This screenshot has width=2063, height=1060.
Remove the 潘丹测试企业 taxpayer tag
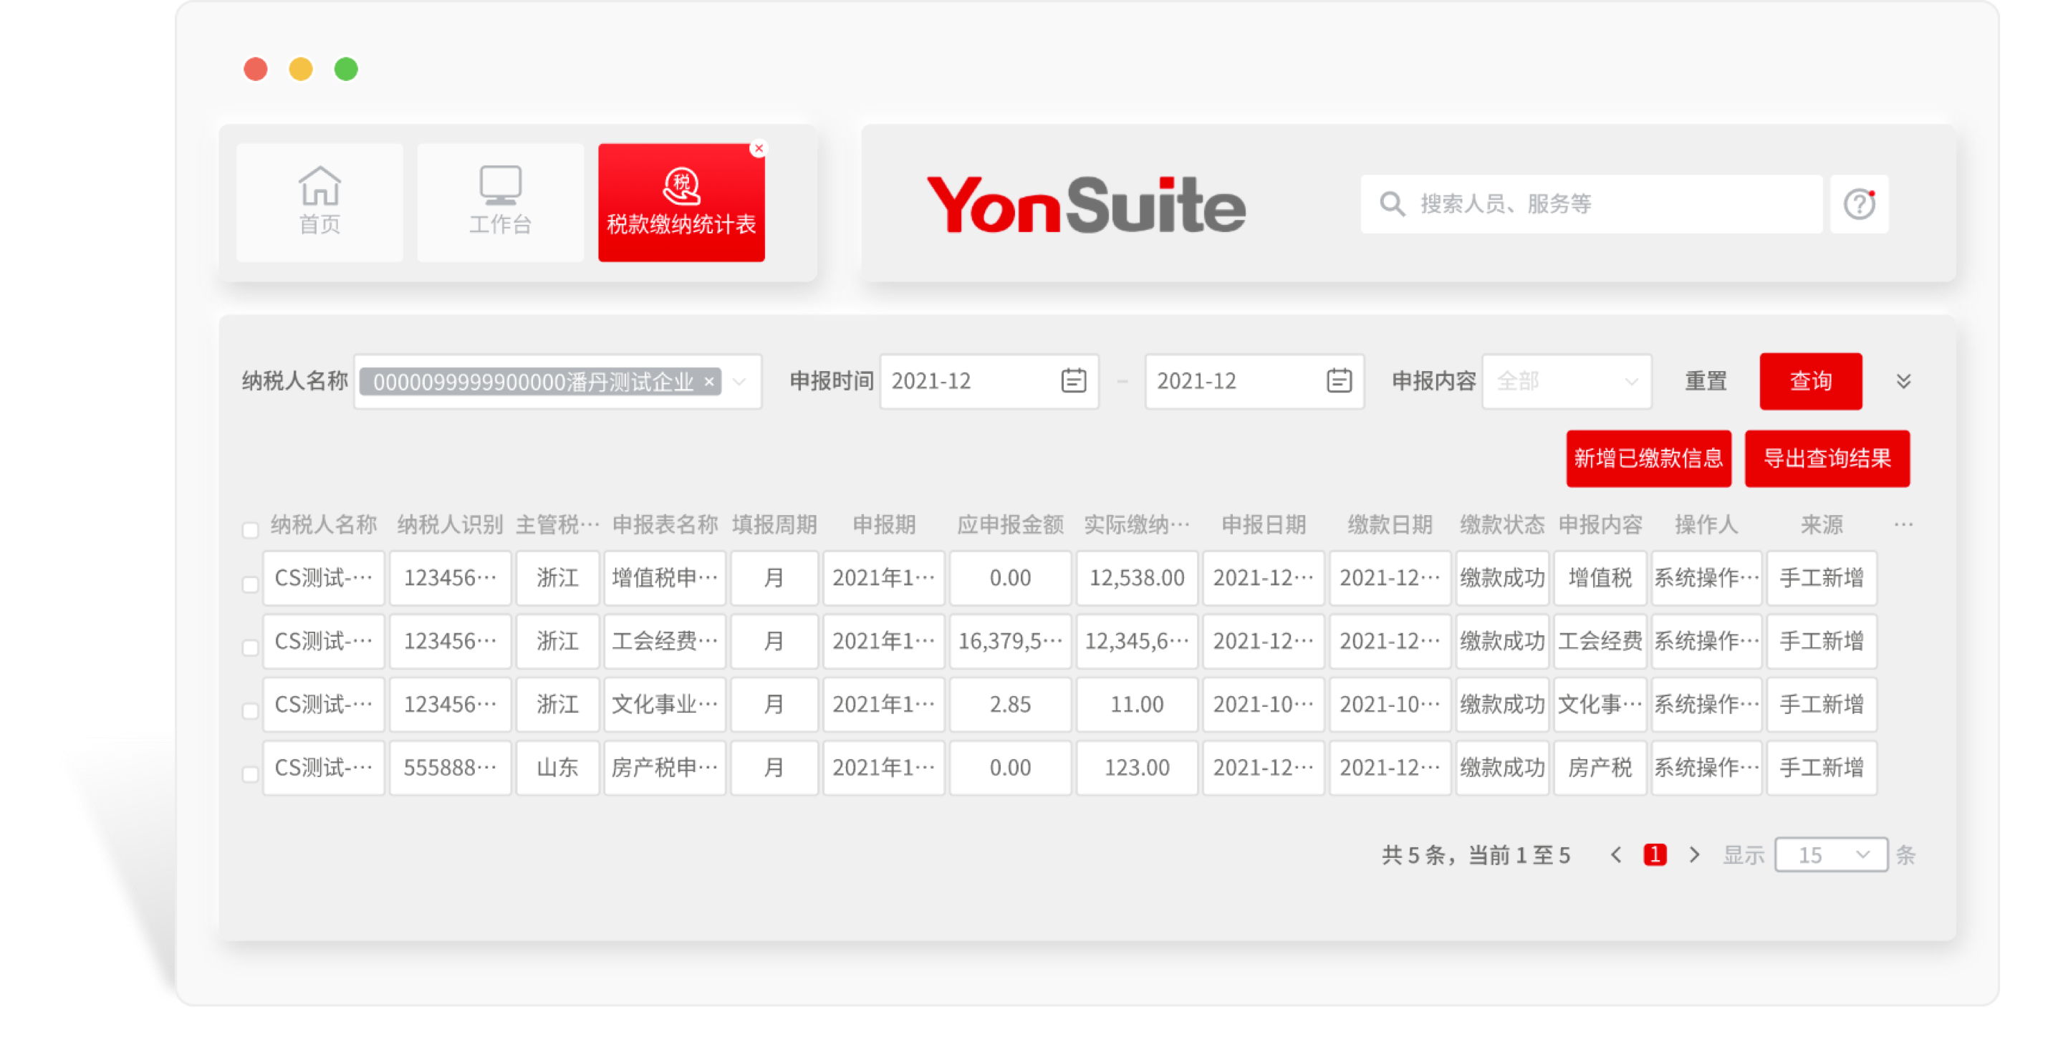click(x=708, y=382)
